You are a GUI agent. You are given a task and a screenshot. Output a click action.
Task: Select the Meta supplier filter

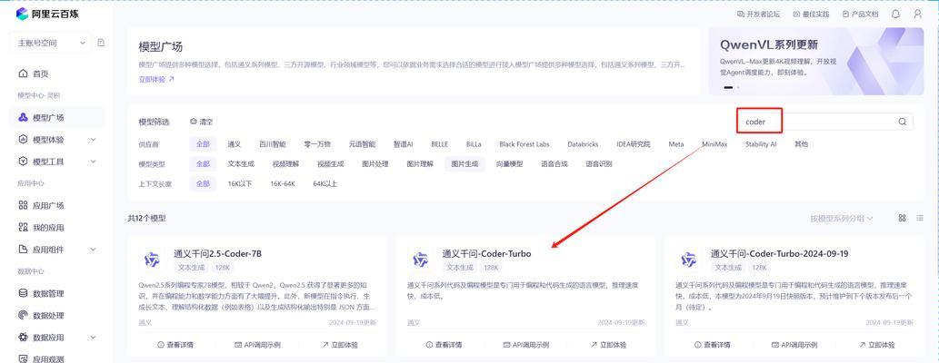(676, 144)
